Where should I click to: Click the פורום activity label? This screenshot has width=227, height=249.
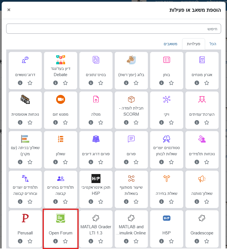click(x=131, y=154)
